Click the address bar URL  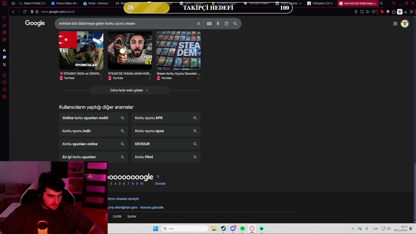[x=58, y=12]
